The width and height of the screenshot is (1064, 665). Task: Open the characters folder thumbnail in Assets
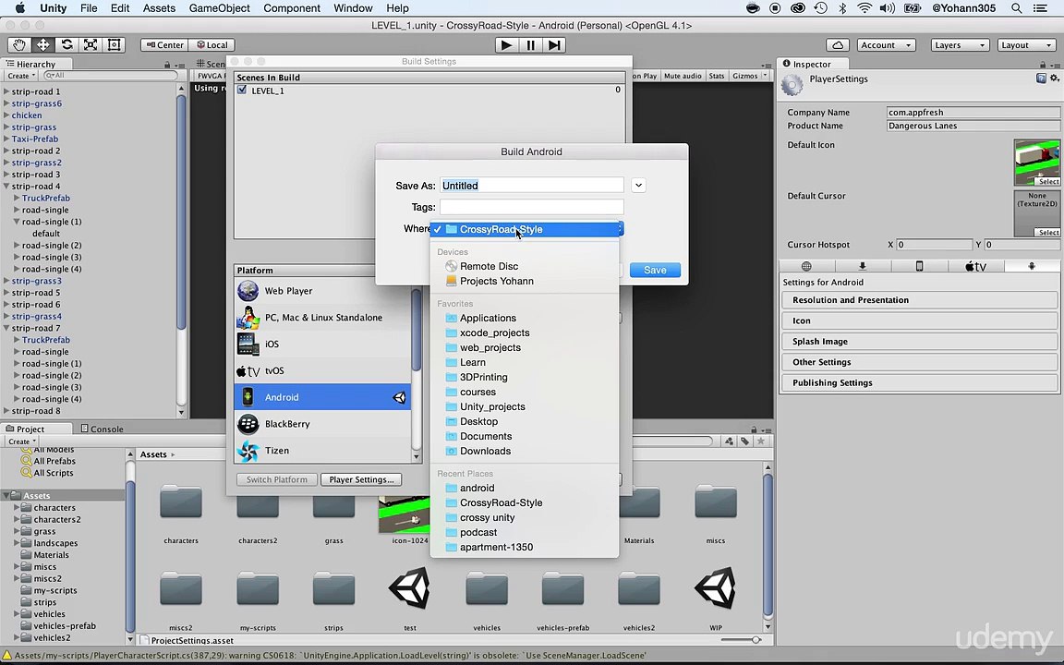180,502
